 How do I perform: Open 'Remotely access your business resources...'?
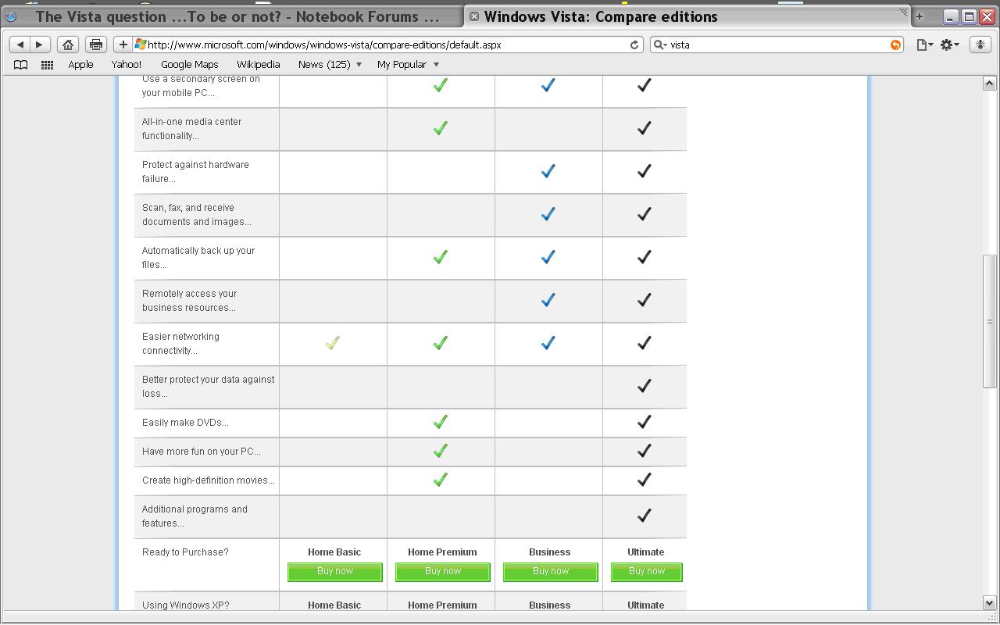(x=190, y=301)
